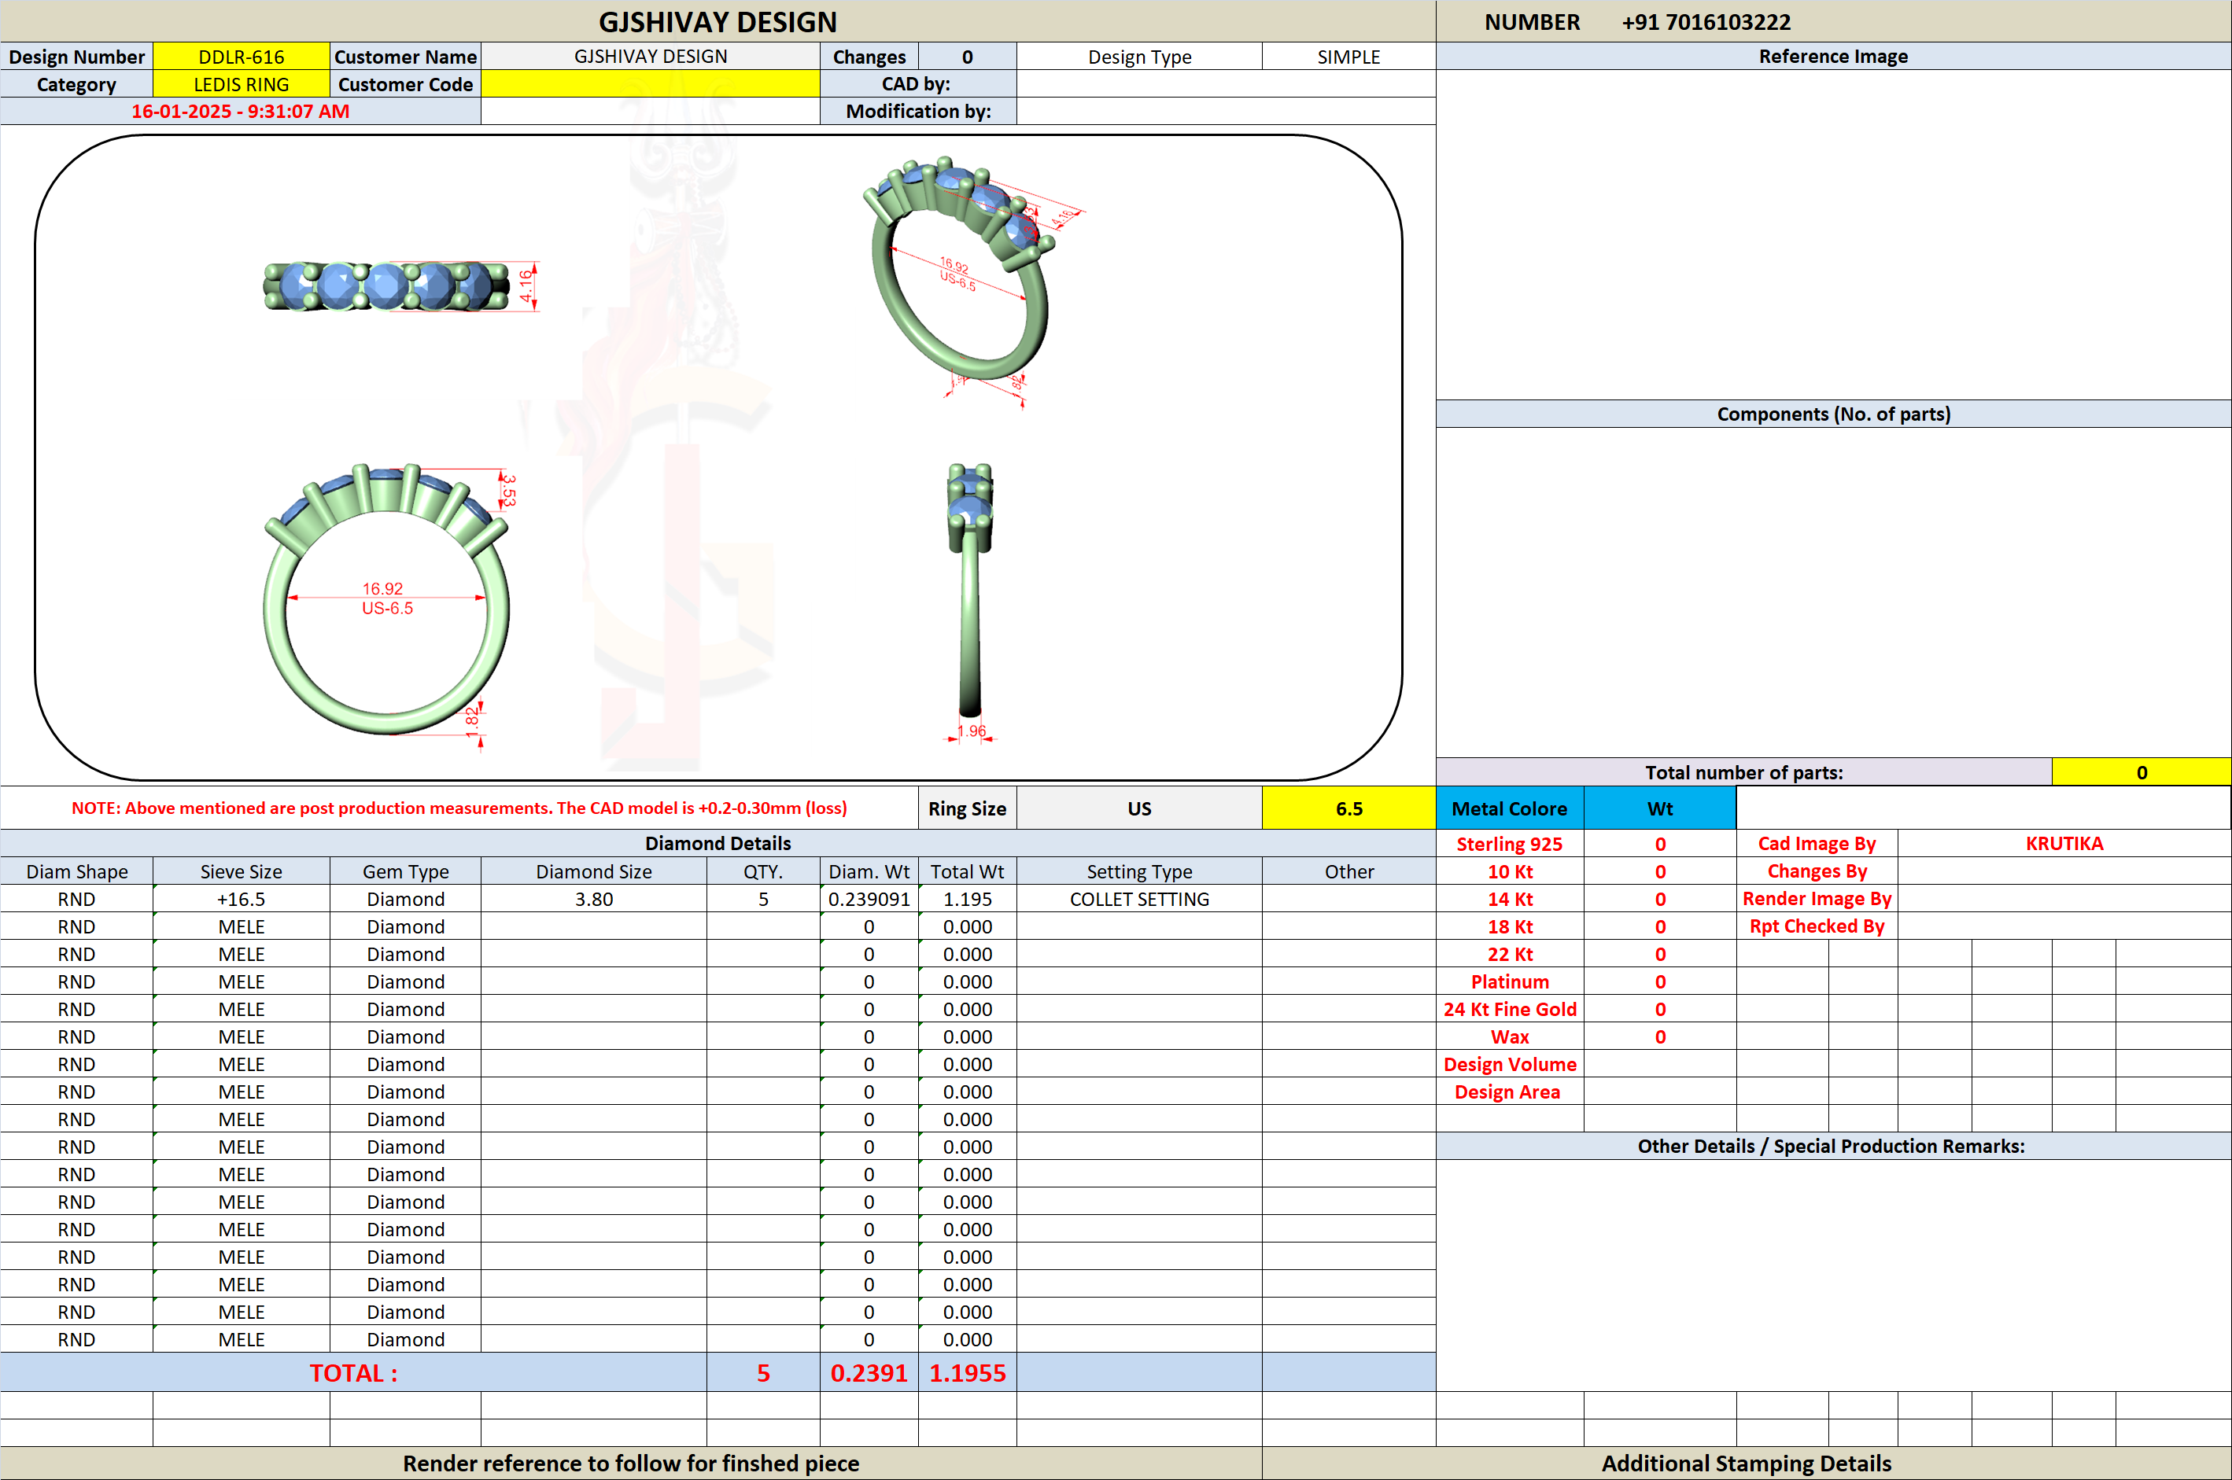Click the front view ring render with 16.92
The image size is (2232, 1480).
(386, 599)
